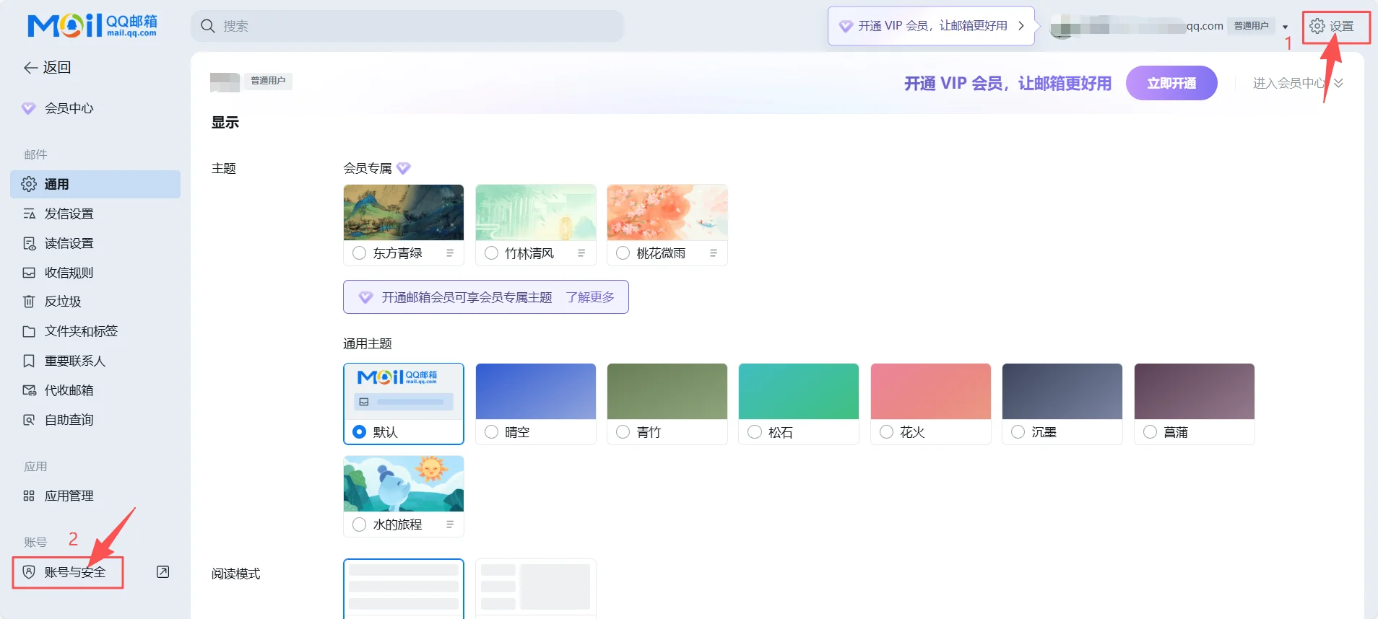Click the folders and tags folder icon
The height and width of the screenshot is (619, 1378).
(29, 331)
